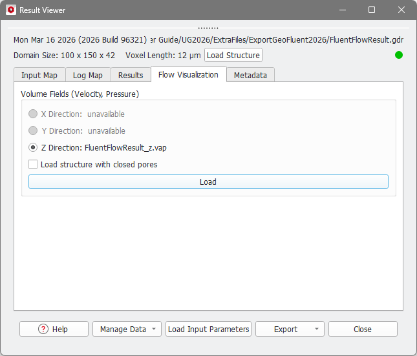Minimize the Result Viewer window
This screenshot has height=356, width=417.
click(343, 10)
